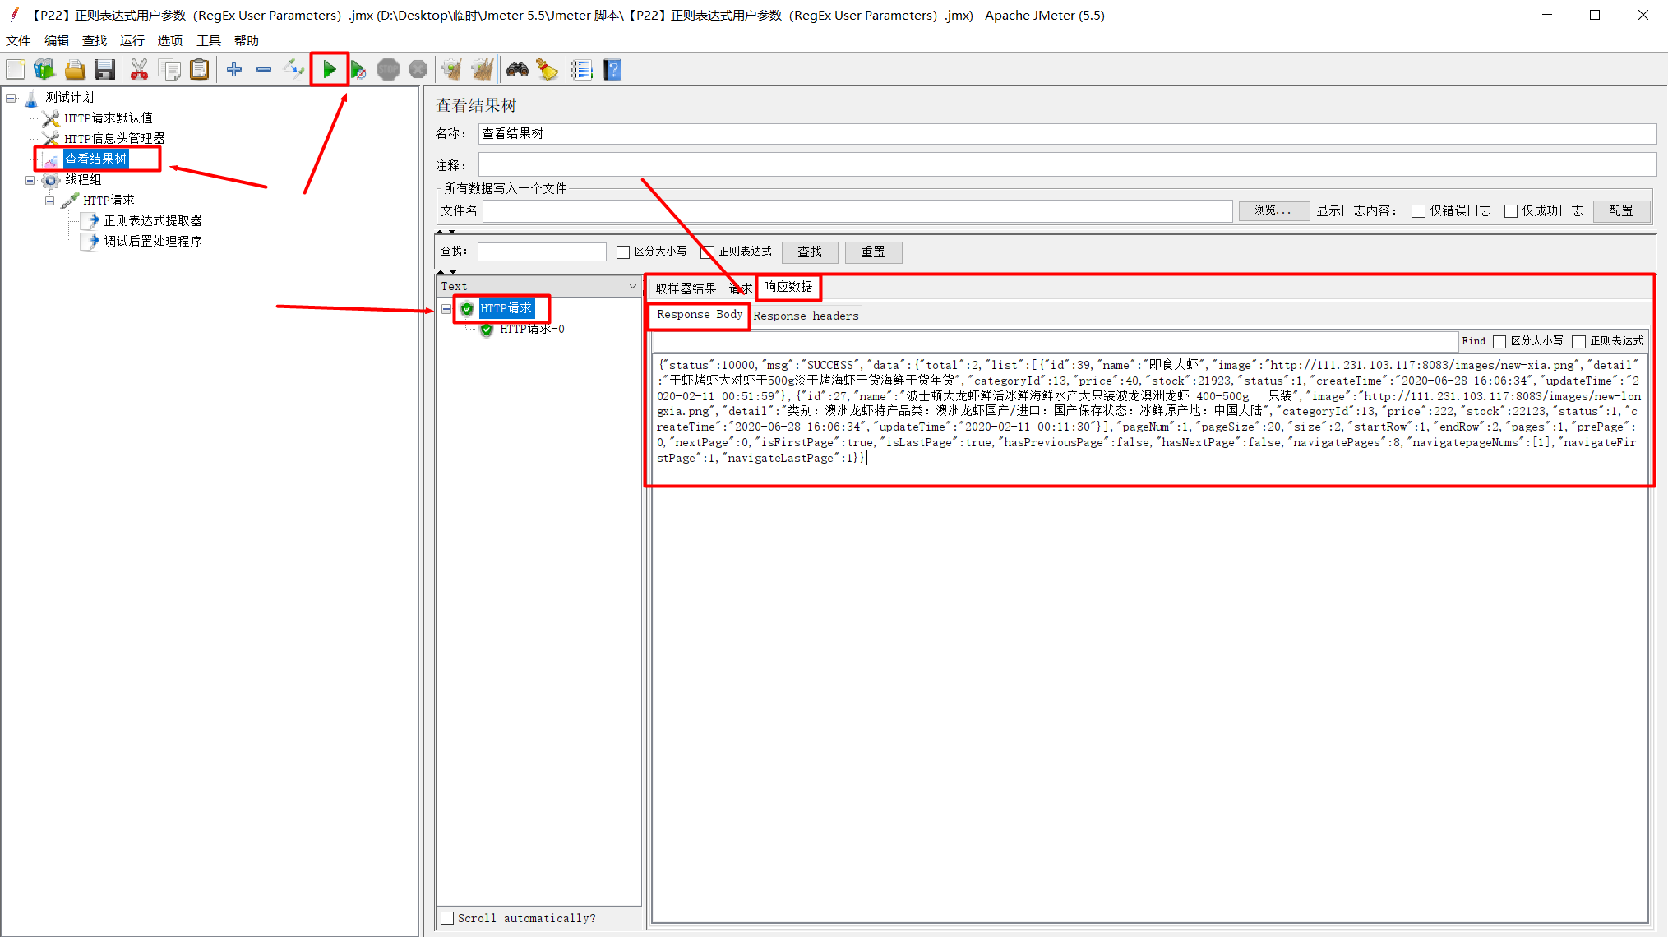
Task: Switch to 响应数据 tab
Action: 788,287
